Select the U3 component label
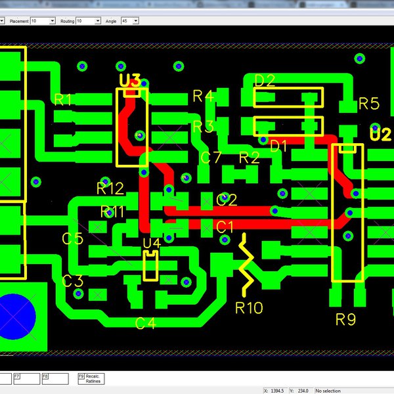Screen dimensions: 394x394 coord(129,80)
